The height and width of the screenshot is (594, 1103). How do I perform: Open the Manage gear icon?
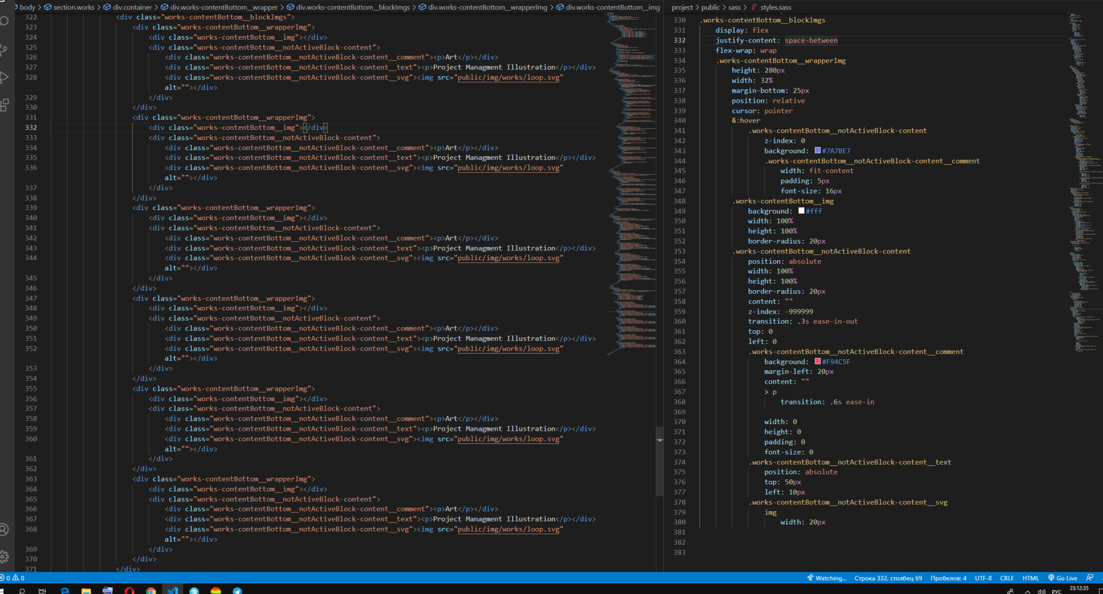coord(5,557)
